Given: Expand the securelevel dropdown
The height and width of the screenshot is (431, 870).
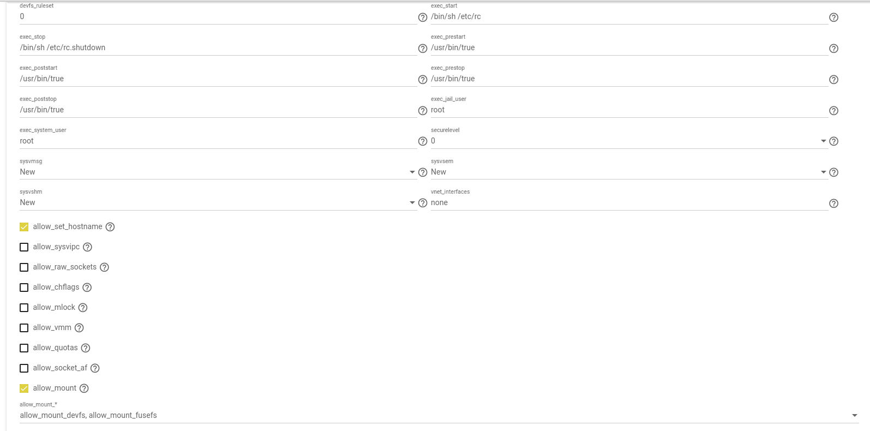Looking at the screenshot, I should 629,141.
